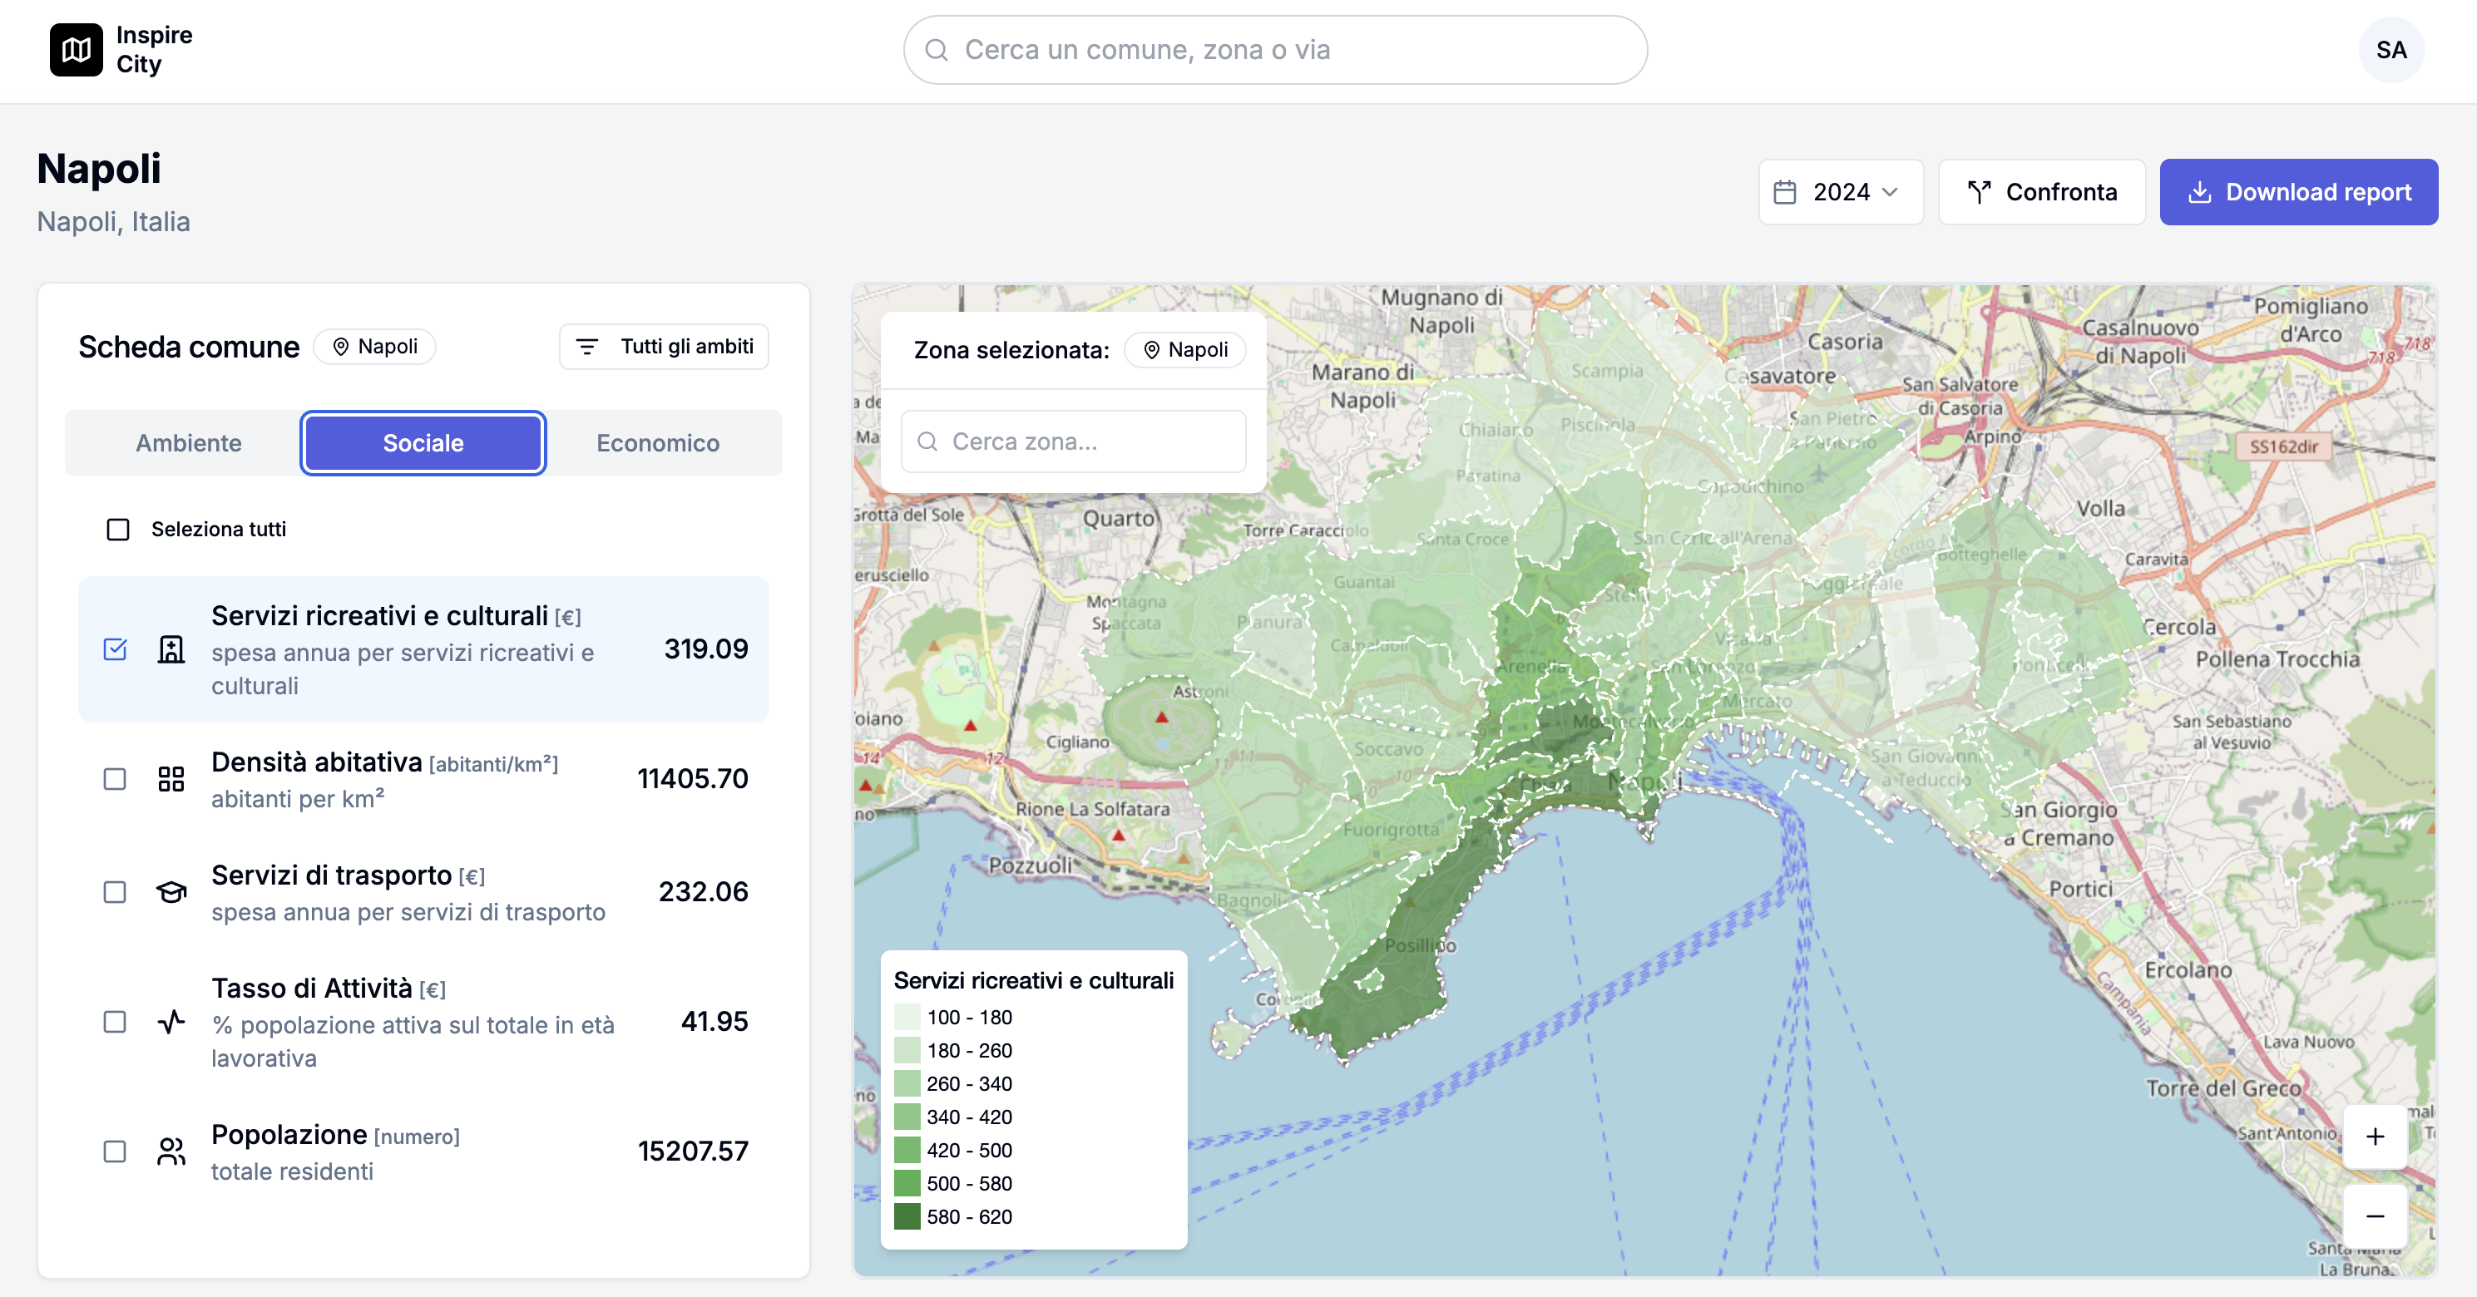Click the Confronta button
Screen dimensions: 2477x1297
(2041, 192)
